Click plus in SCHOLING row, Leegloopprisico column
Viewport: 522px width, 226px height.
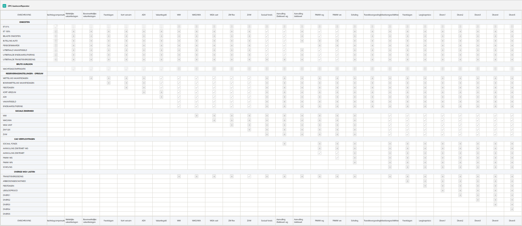click(425, 167)
